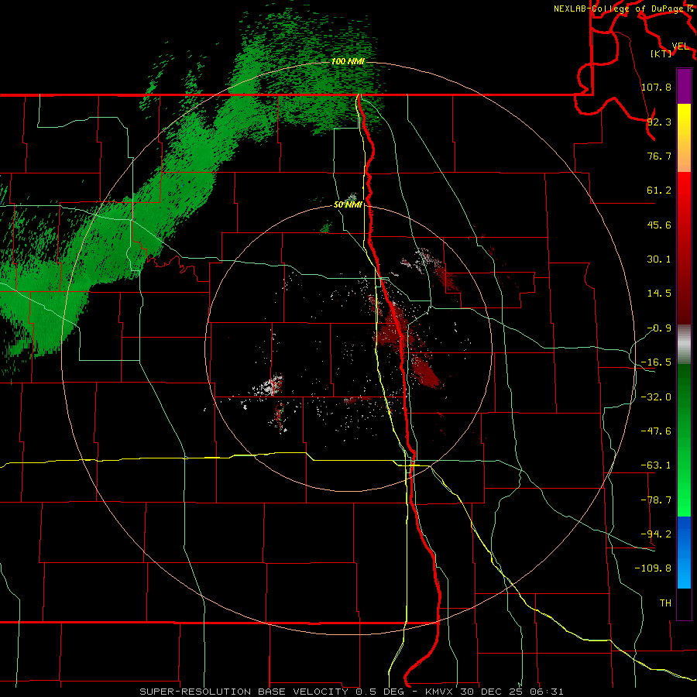Click the 14.5 legend value
Image resolution: width=697 pixels, height=697 pixels.
point(659,294)
